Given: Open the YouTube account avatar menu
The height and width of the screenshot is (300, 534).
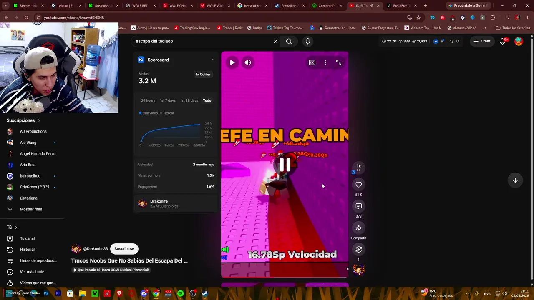Looking at the screenshot, I should (x=519, y=41).
